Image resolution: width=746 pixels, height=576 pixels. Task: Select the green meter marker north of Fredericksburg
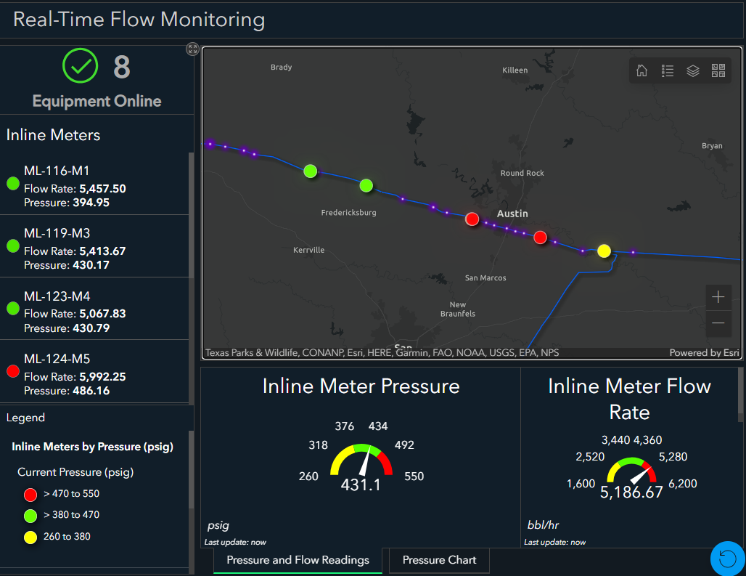(x=366, y=186)
